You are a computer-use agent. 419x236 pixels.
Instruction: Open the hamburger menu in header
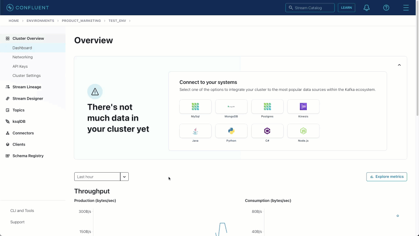(406, 8)
